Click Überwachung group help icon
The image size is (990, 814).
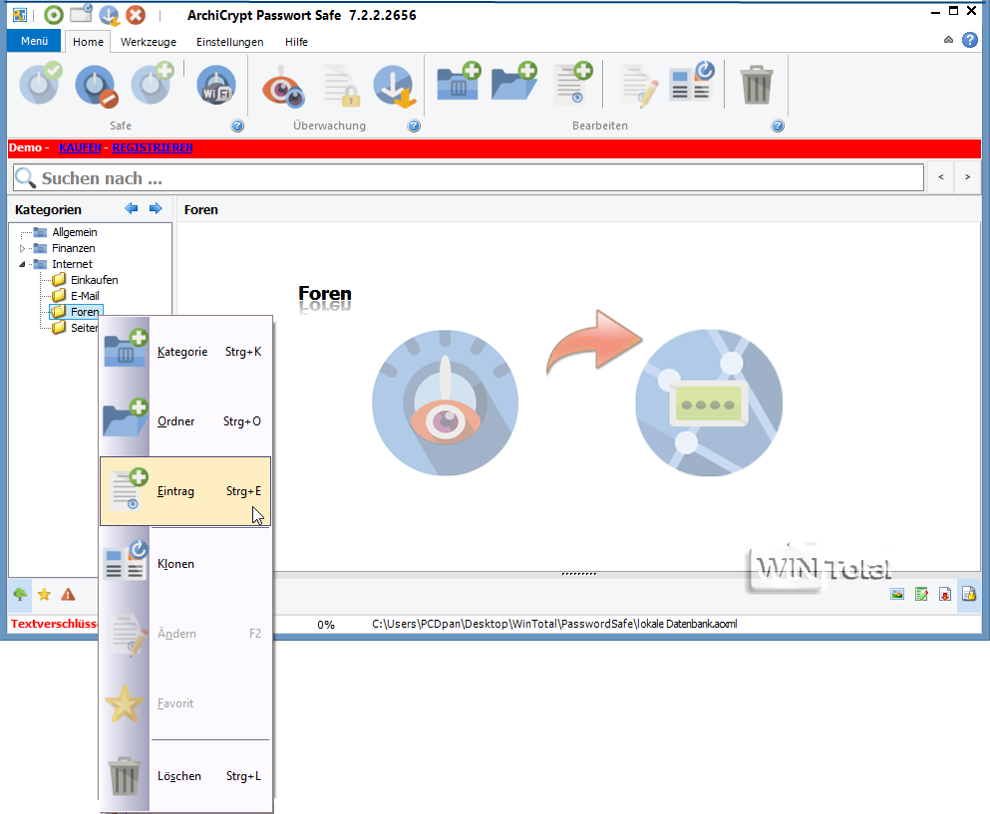(x=414, y=126)
